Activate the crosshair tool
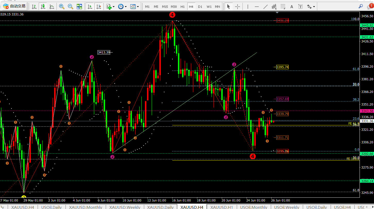 coord(238,7)
